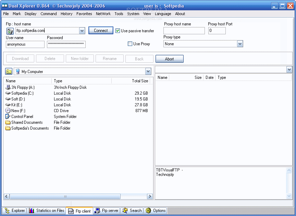Open the Mark menu
The height and width of the screenshot is (216, 296).
tap(17, 14)
